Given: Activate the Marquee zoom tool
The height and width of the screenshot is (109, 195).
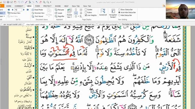Looking at the screenshot, I should click(59, 10).
